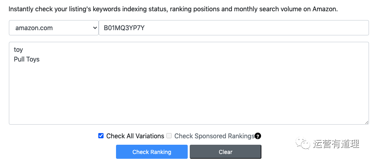Click the word Amazon in the description

pos(325,9)
